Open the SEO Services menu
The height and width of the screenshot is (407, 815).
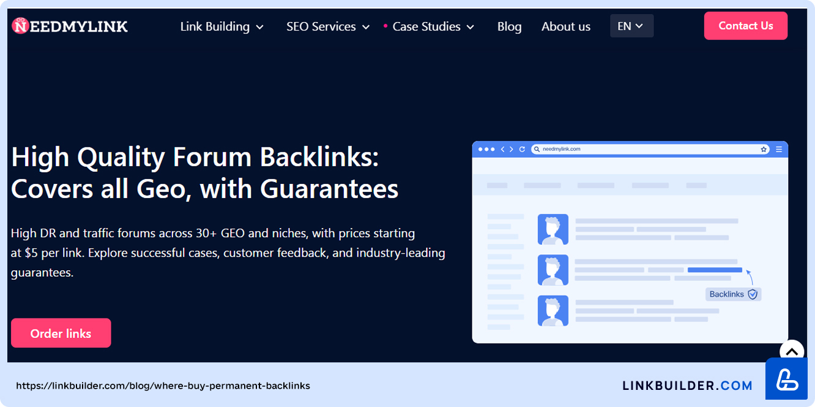(x=321, y=26)
